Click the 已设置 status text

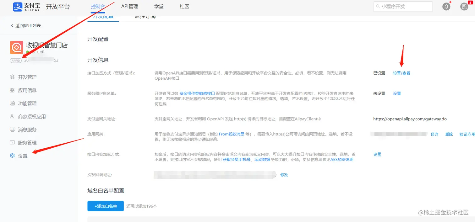pyautogui.click(x=379, y=73)
